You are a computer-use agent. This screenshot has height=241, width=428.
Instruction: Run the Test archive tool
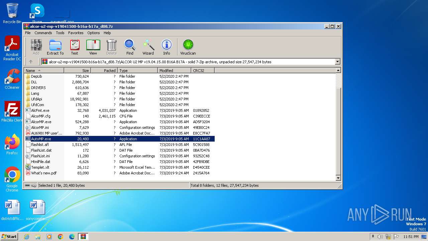pyautogui.click(x=75, y=47)
